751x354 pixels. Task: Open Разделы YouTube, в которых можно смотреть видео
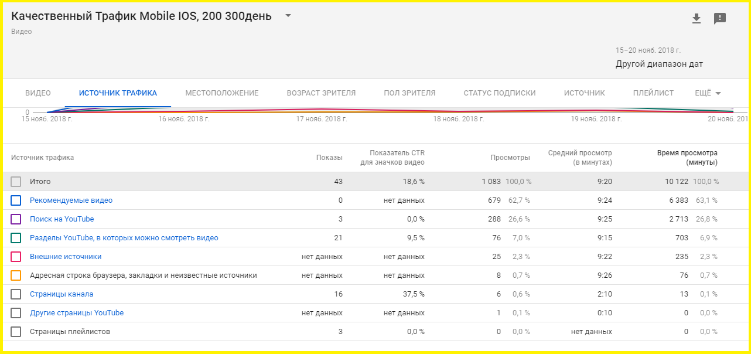[124, 238]
